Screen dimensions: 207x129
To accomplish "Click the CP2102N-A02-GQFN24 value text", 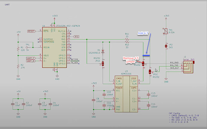I will click(x=68, y=26).
